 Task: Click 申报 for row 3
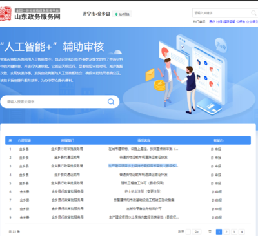coord(216,166)
